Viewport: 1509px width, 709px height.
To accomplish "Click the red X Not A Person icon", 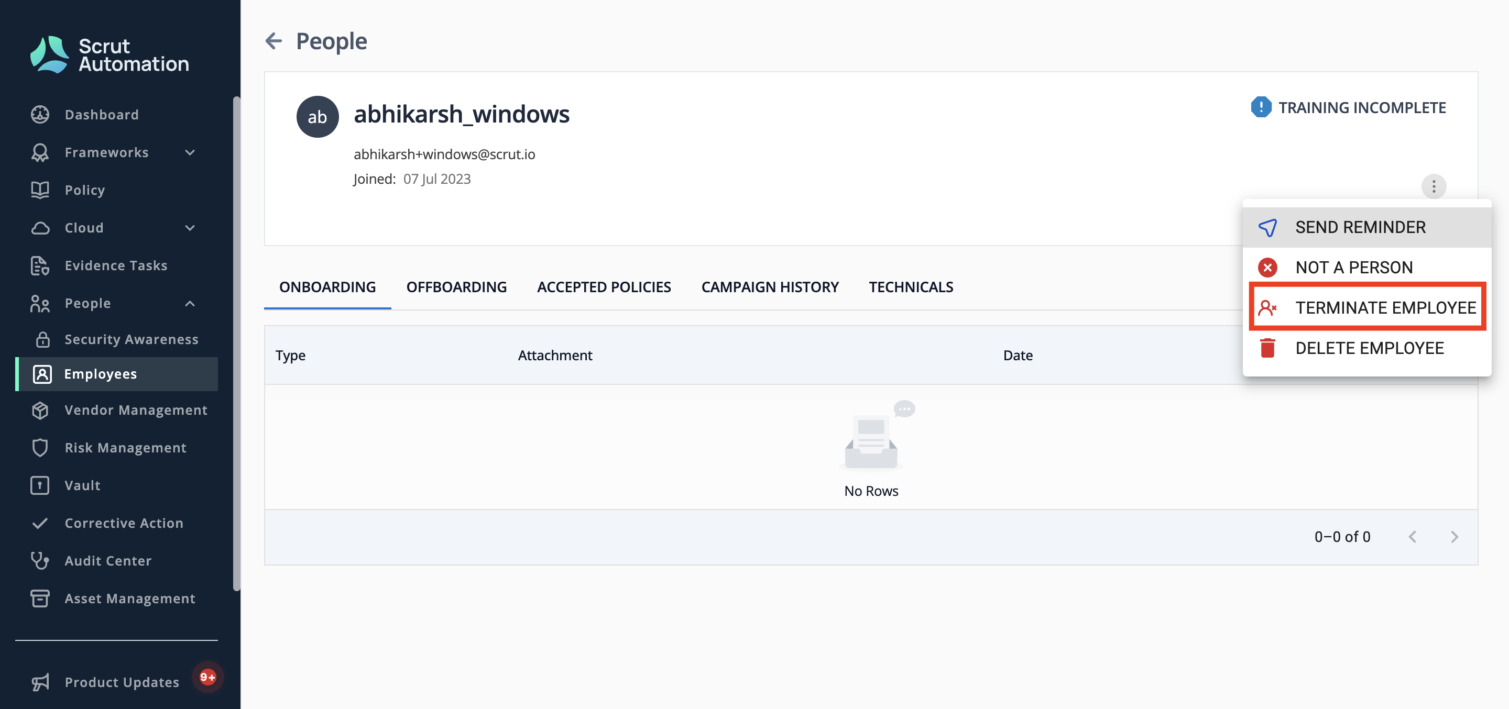I will coord(1267,268).
